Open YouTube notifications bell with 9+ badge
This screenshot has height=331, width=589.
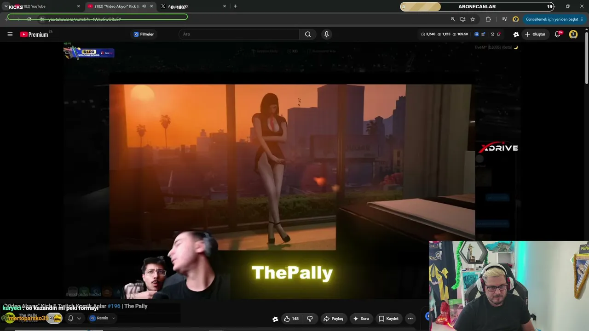(x=558, y=34)
